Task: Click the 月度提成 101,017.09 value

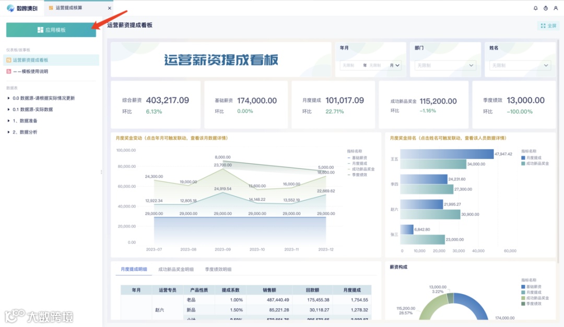Action: pyautogui.click(x=345, y=100)
